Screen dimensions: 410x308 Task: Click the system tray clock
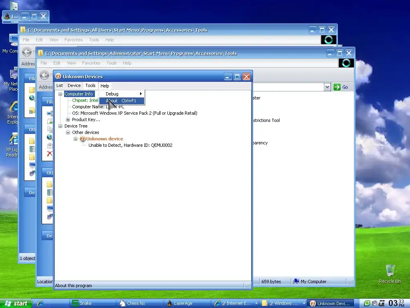pyautogui.click(x=396, y=303)
